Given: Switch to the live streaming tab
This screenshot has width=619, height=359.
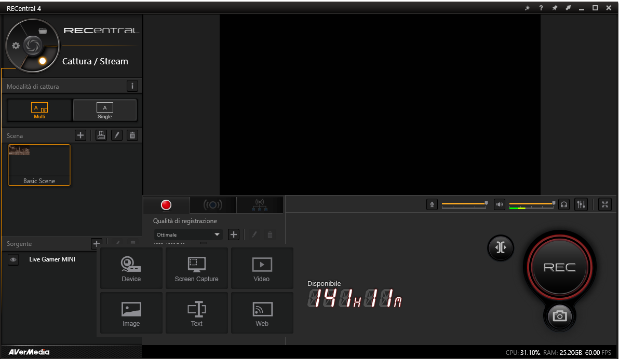Looking at the screenshot, I should tap(213, 205).
